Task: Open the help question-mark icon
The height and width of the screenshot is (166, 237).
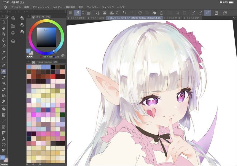Action: point(225,13)
